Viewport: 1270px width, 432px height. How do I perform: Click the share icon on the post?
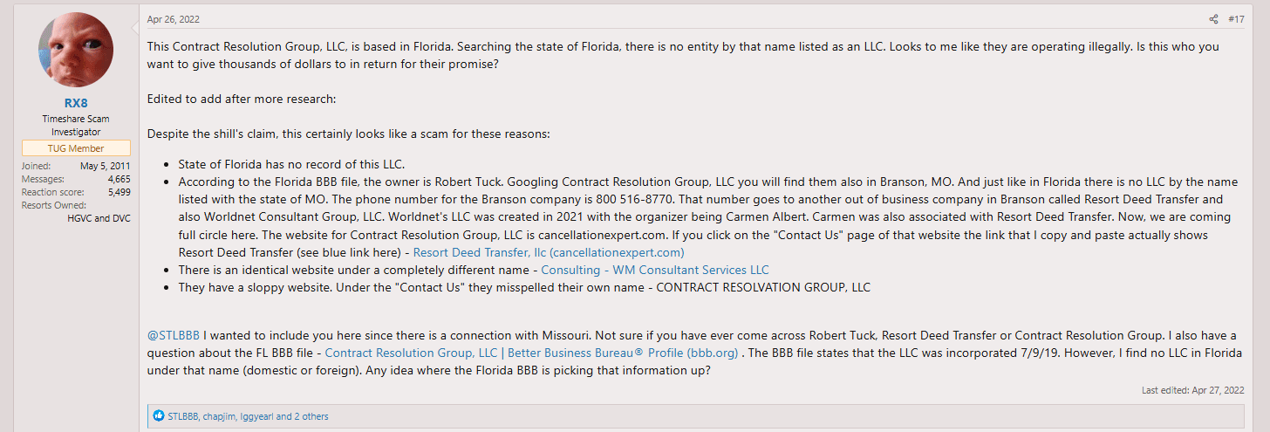tap(1213, 19)
